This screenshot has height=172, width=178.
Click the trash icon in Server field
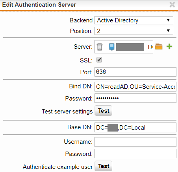point(100,47)
